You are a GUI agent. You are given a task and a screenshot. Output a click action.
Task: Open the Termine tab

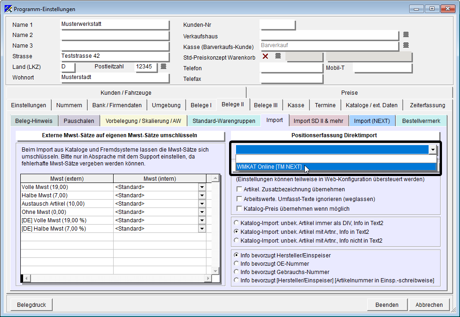[x=325, y=105]
